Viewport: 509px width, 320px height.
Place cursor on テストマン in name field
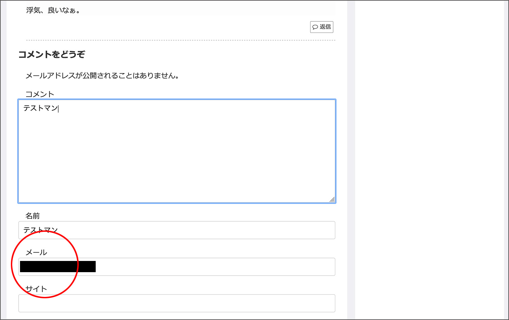[x=40, y=230]
